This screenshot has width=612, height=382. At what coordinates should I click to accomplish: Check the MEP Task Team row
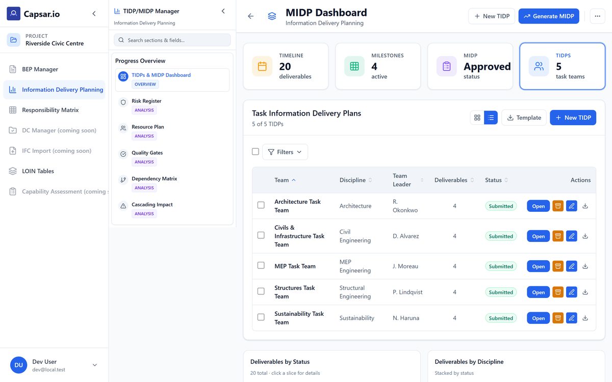click(x=261, y=265)
